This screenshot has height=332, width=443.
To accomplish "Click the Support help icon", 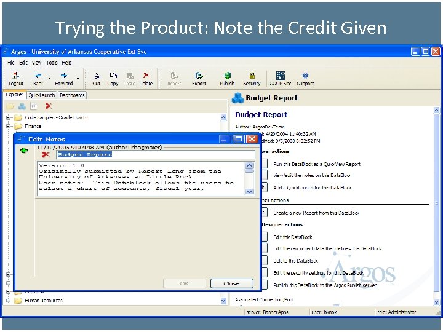I will click(x=305, y=76).
